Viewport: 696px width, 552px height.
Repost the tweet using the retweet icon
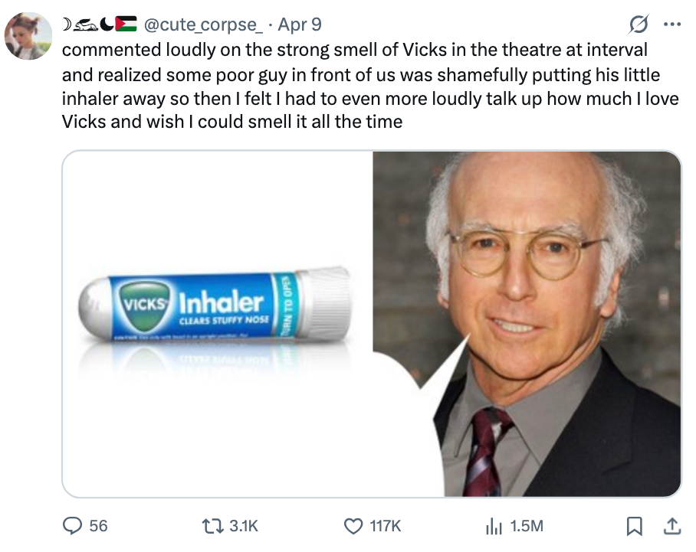214,525
